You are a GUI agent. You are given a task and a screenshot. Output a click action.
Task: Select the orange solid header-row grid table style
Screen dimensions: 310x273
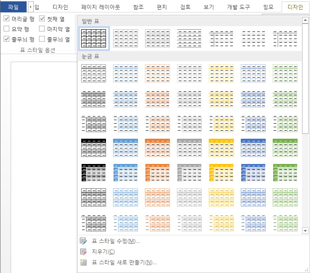click(157, 148)
